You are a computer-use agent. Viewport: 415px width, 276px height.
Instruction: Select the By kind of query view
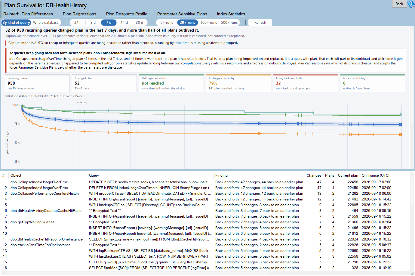pos(16,23)
